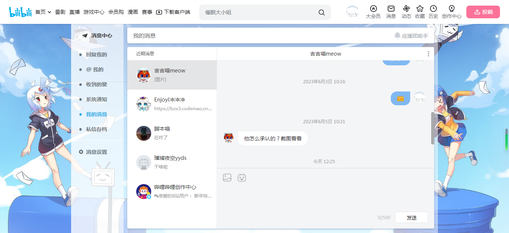Viewport: 509px width, 233px height.
Task: Select 回复我的 in sidebar
Action: coord(97,55)
